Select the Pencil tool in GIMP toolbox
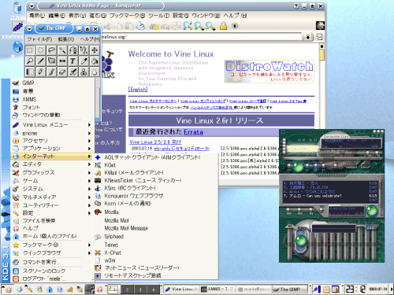The width and height of the screenshot is (394, 295). (41, 72)
